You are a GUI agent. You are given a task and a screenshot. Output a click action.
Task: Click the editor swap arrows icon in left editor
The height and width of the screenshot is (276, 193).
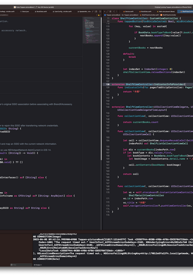point(92,12)
